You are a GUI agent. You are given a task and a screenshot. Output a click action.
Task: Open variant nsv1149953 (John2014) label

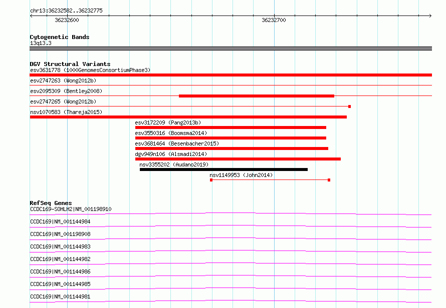click(241, 175)
